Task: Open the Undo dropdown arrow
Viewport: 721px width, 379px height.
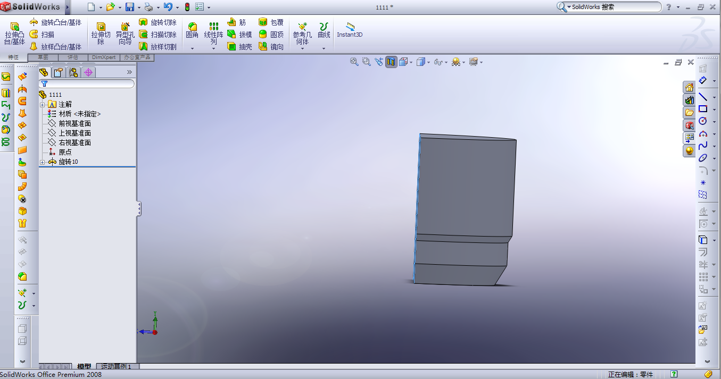Action: pos(177,7)
